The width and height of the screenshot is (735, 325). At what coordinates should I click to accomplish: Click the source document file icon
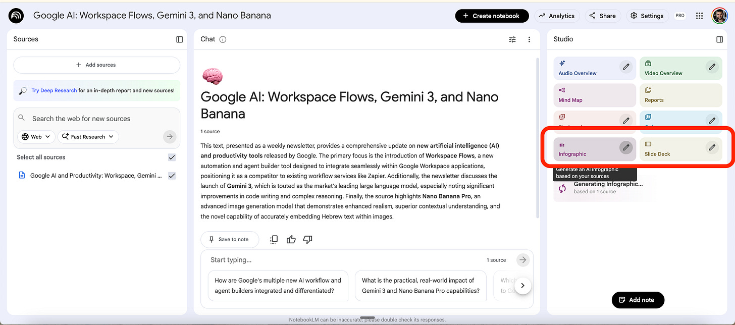[x=22, y=175]
